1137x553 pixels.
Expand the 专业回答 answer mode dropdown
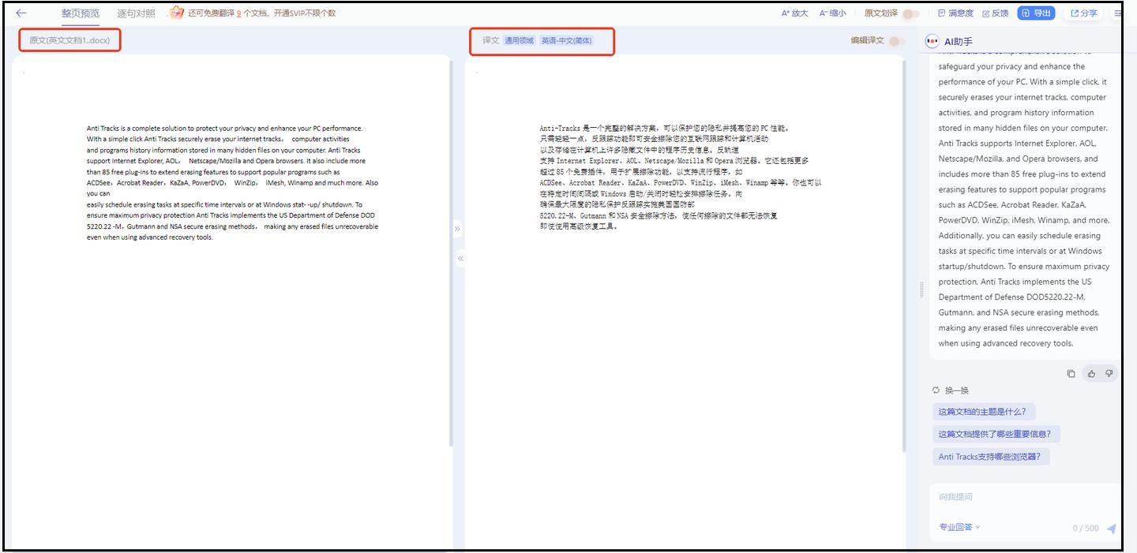tap(958, 527)
